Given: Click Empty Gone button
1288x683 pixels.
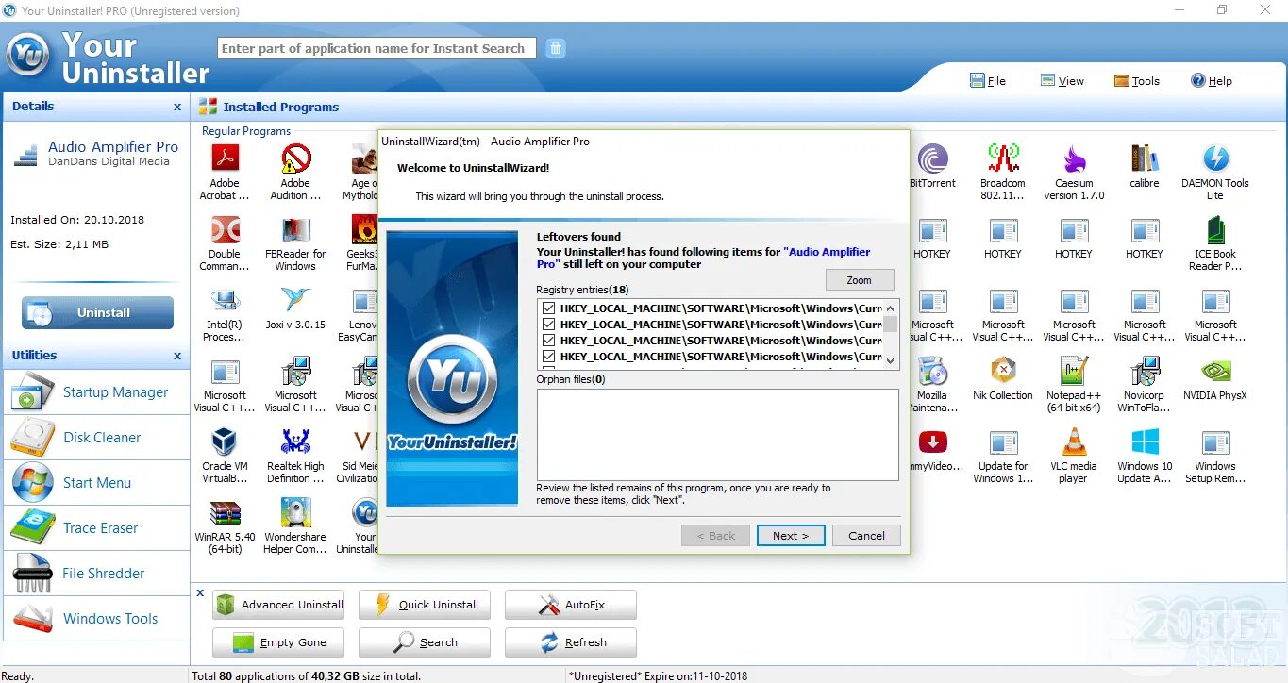Looking at the screenshot, I should [x=278, y=642].
